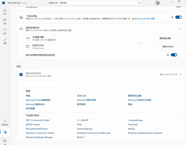The width and height of the screenshot is (186, 145).
Task: Open the .NET Community Toolkit link
Action: pyautogui.click(x=38, y=120)
